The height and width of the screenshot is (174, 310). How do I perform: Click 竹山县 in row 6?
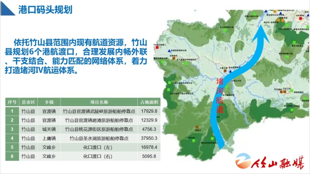[x=28, y=157]
